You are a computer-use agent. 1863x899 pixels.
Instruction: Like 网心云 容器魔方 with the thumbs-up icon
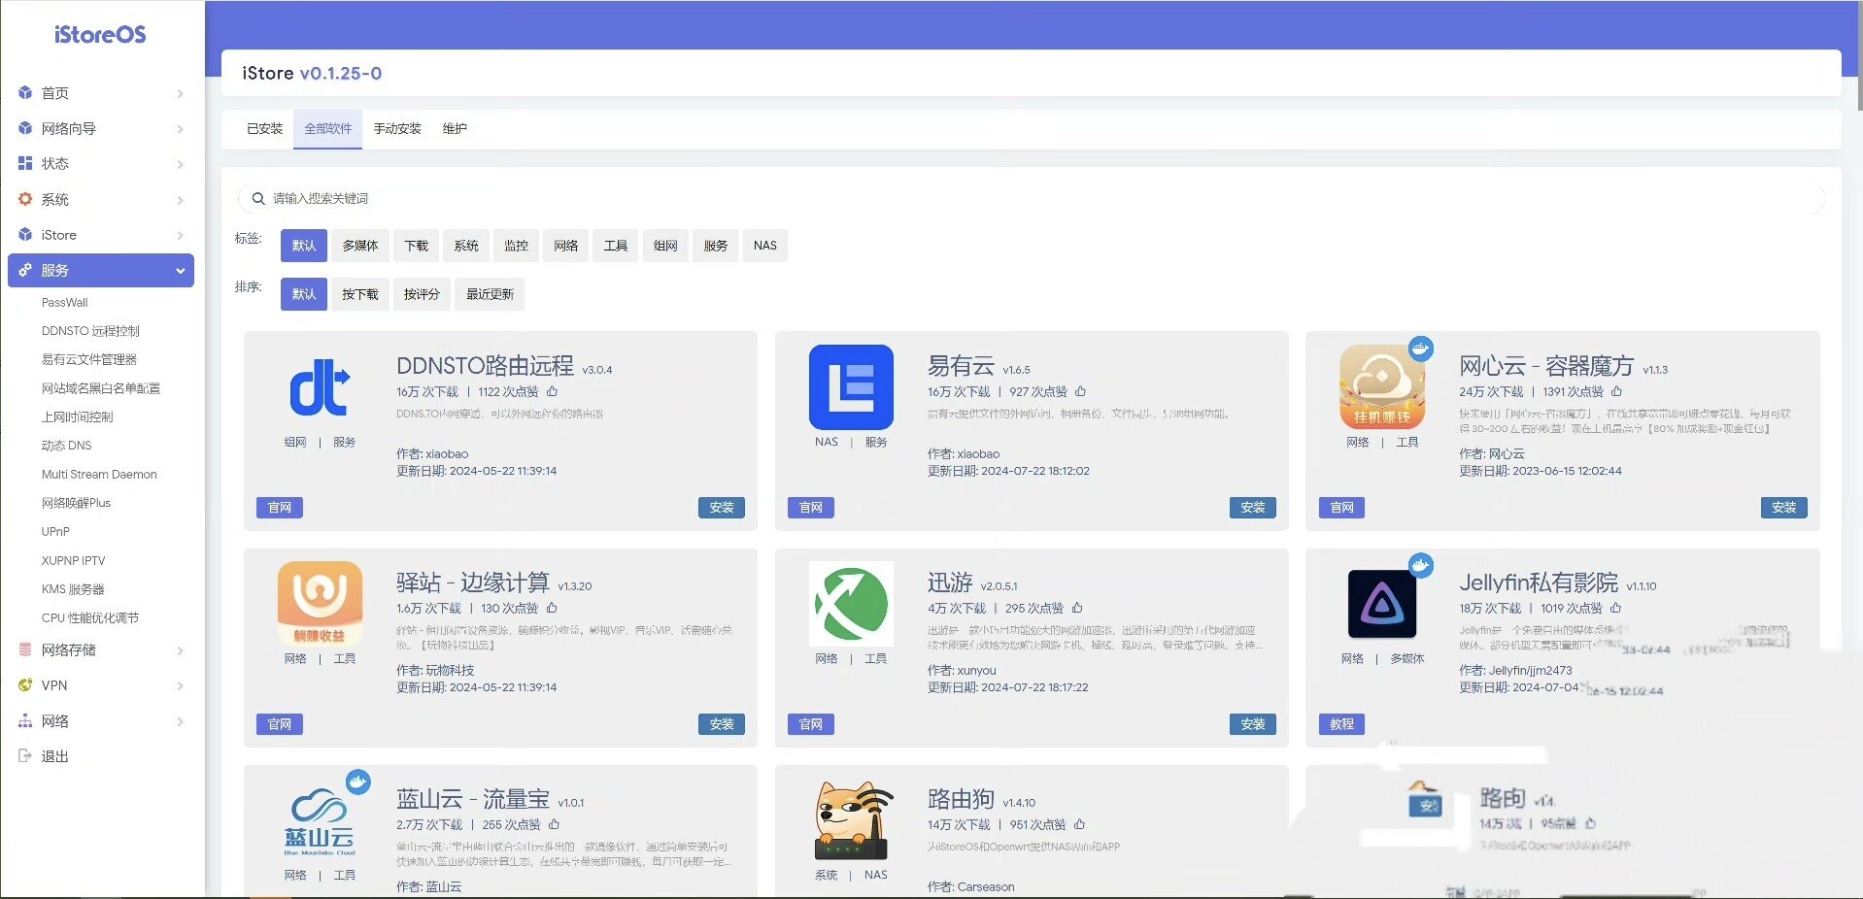1616,391
